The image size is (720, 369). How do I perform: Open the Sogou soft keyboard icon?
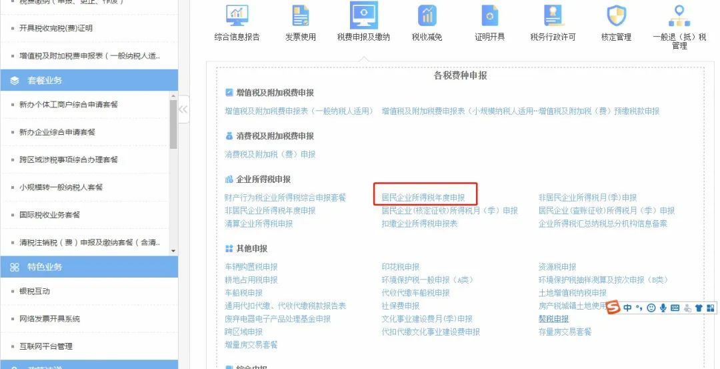click(675, 308)
